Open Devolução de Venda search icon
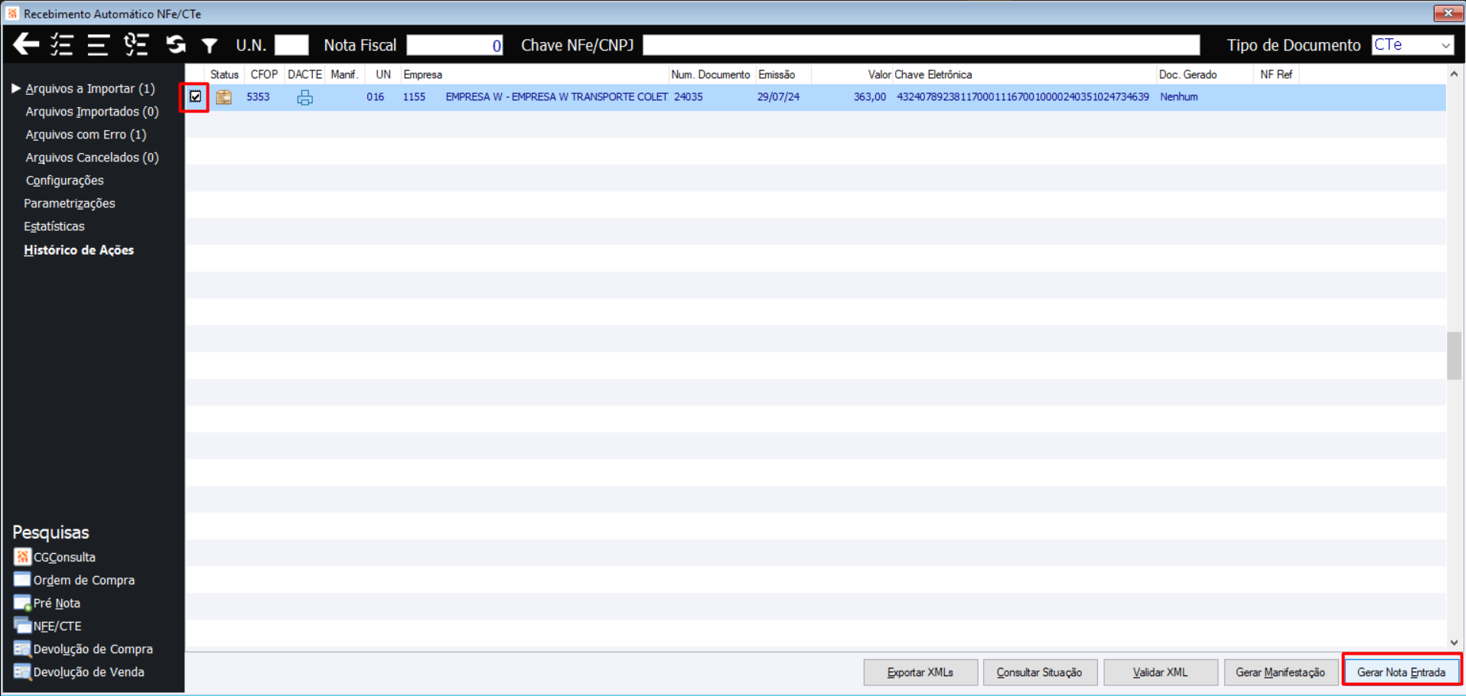 pyautogui.click(x=22, y=672)
